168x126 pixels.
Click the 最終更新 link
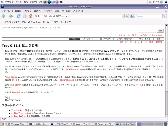159,42
